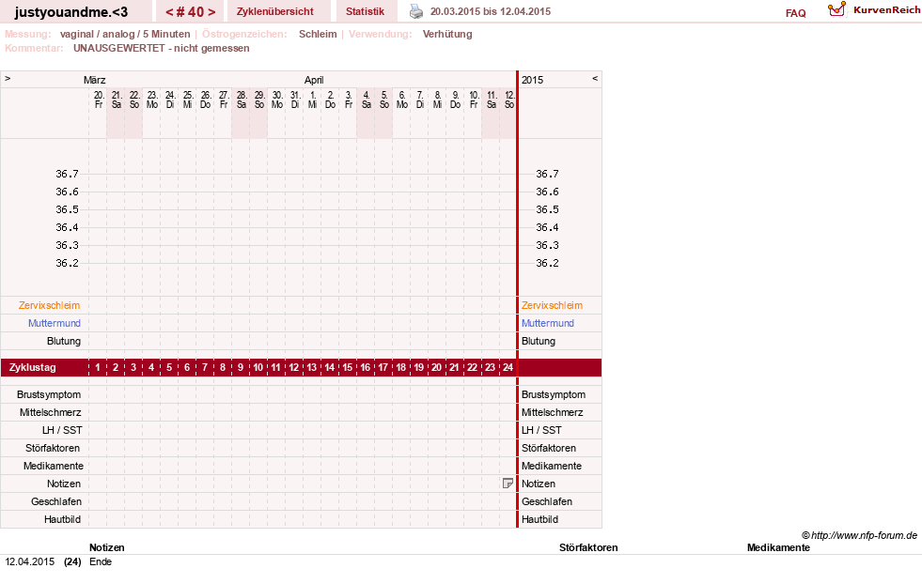Click the left Medikamente row label
922x584 pixels.
click(54, 466)
